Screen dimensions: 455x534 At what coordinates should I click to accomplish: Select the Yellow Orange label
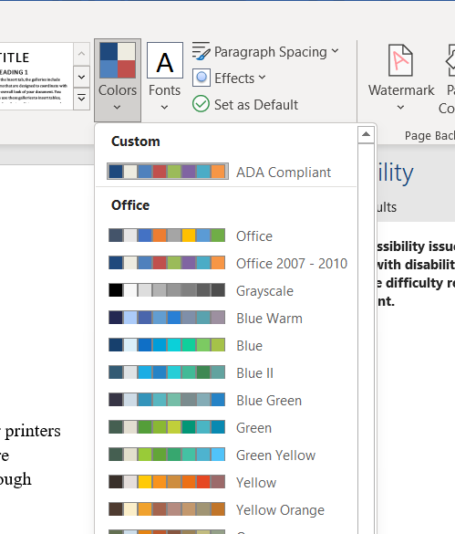(280, 510)
